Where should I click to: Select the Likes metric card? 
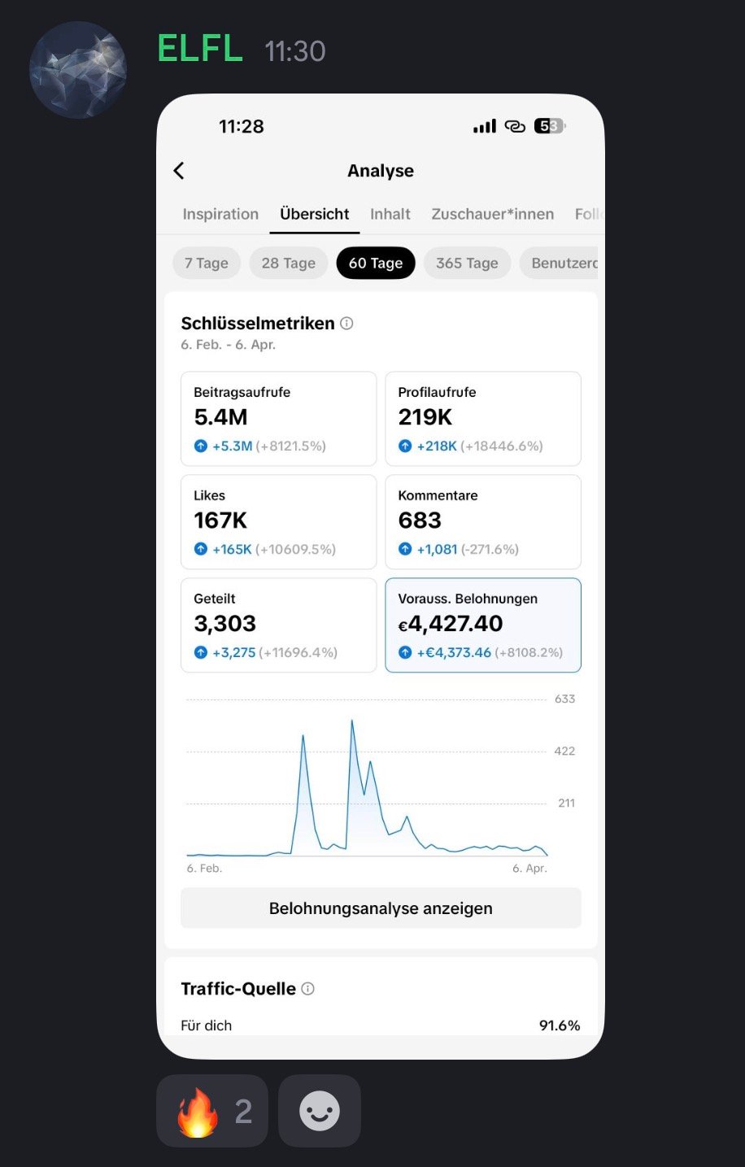[279, 522]
